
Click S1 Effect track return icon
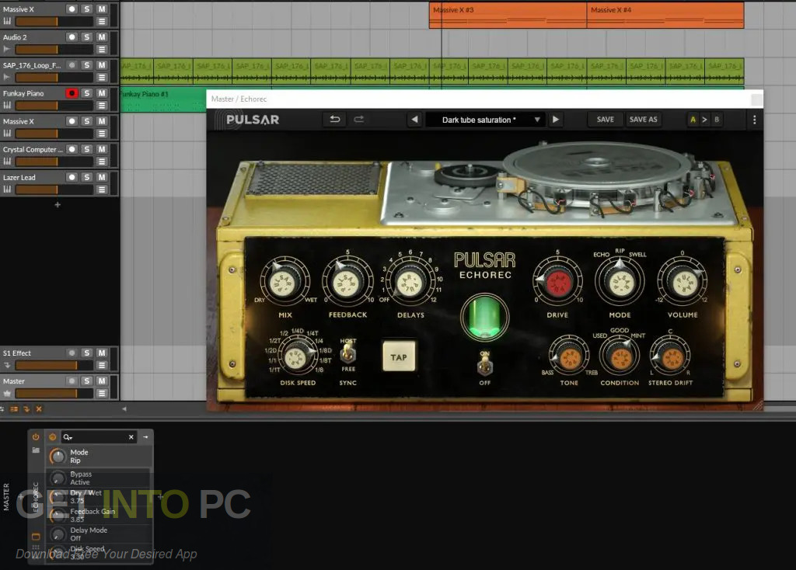[7, 365]
